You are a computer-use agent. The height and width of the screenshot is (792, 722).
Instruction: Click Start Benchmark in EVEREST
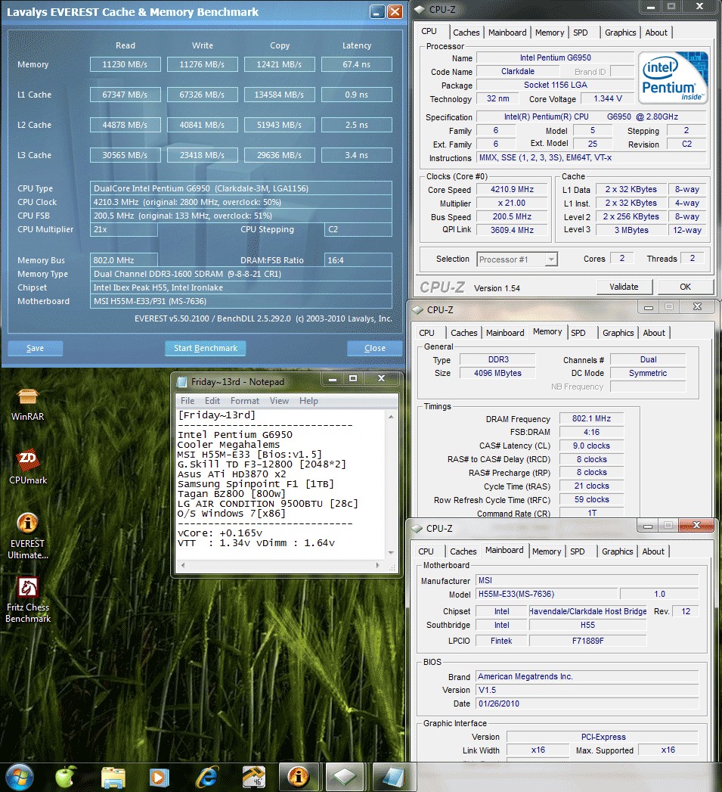206,348
